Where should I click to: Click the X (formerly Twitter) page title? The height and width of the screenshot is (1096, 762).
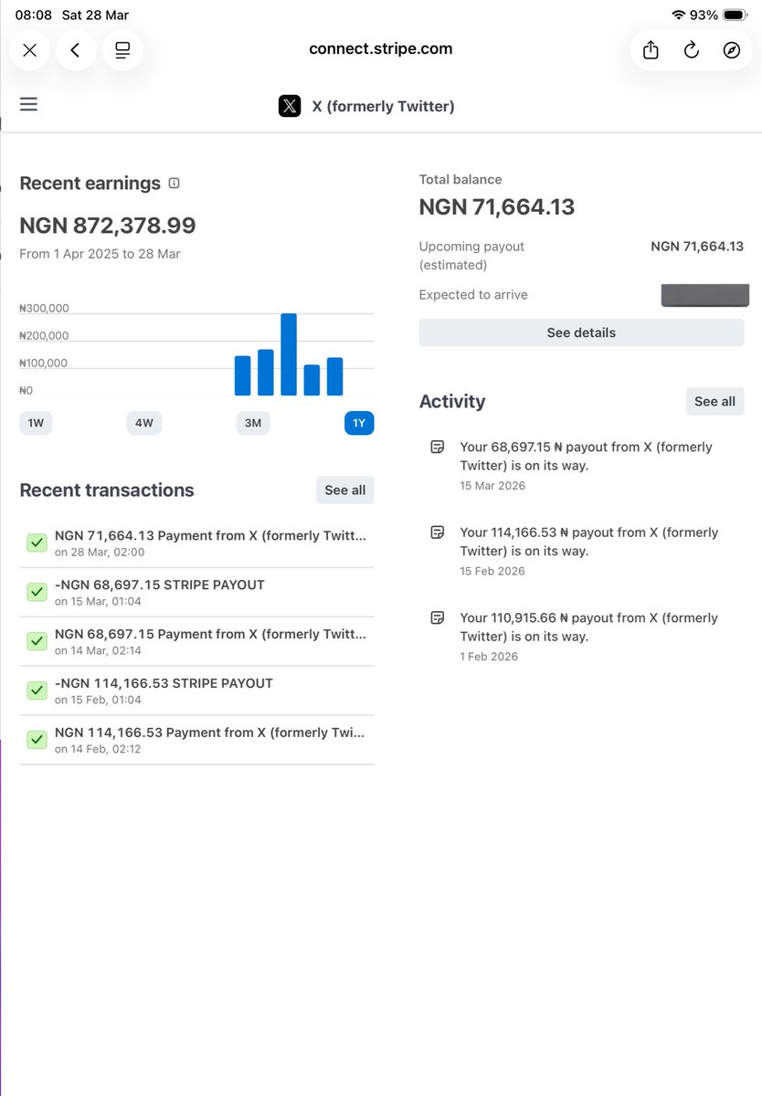383,106
